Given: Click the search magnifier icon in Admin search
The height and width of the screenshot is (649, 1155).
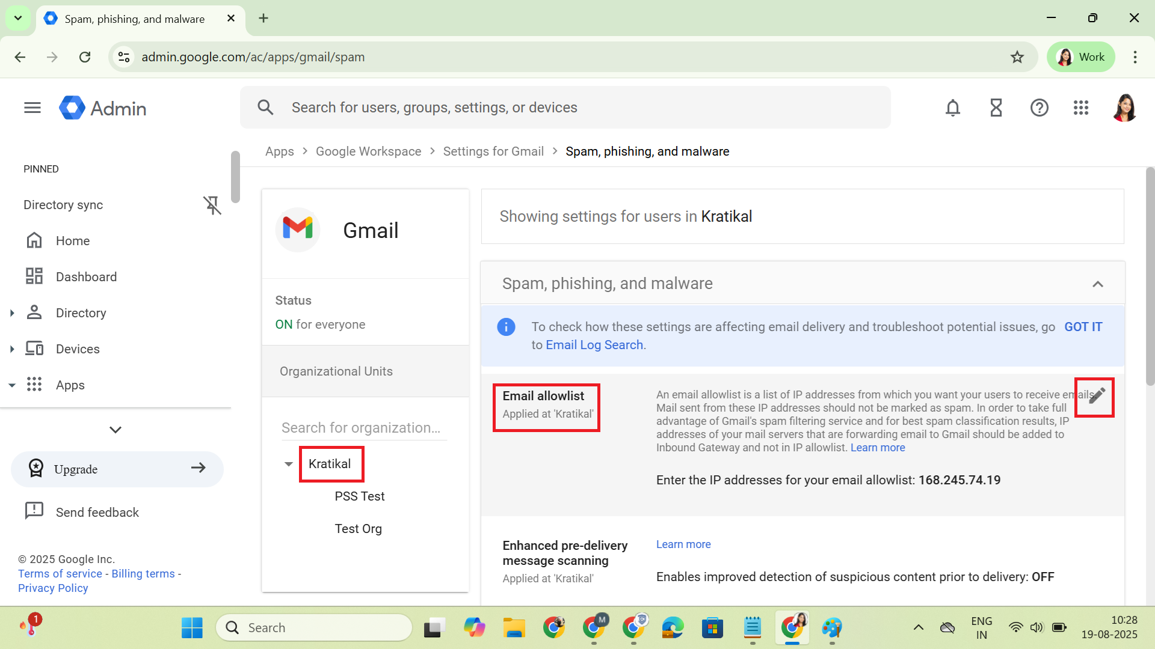Looking at the screenshot, I should (265, 108).
